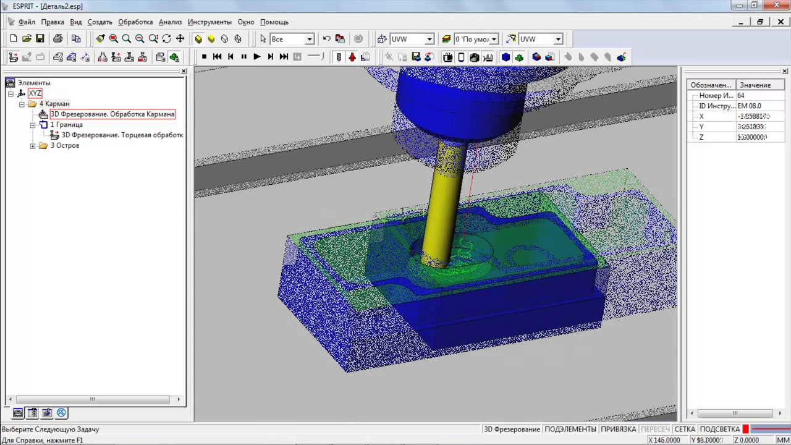Expand the 3 Остров tree node
Viewport: 791px width, 445px height.
[32, 145]
